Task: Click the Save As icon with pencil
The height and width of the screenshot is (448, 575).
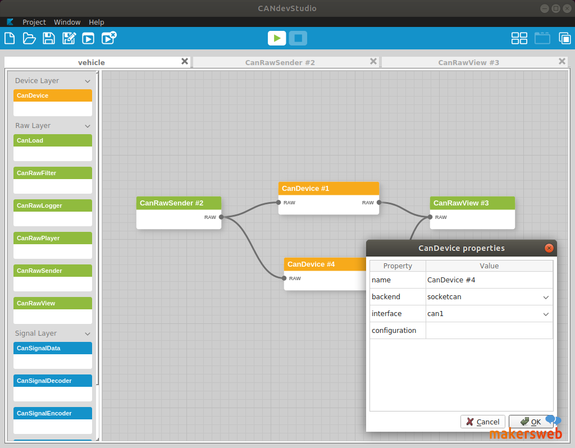Action: tap(69, 38)
